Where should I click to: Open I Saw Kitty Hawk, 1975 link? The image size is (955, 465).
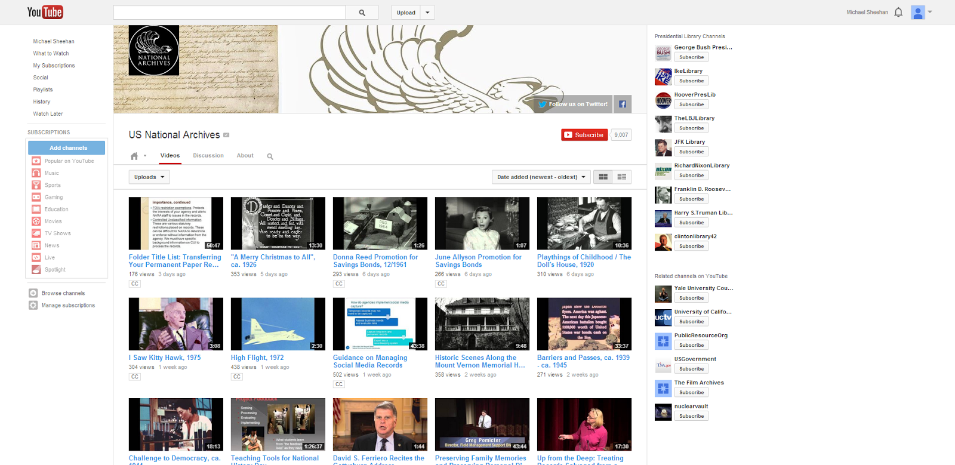165,358
